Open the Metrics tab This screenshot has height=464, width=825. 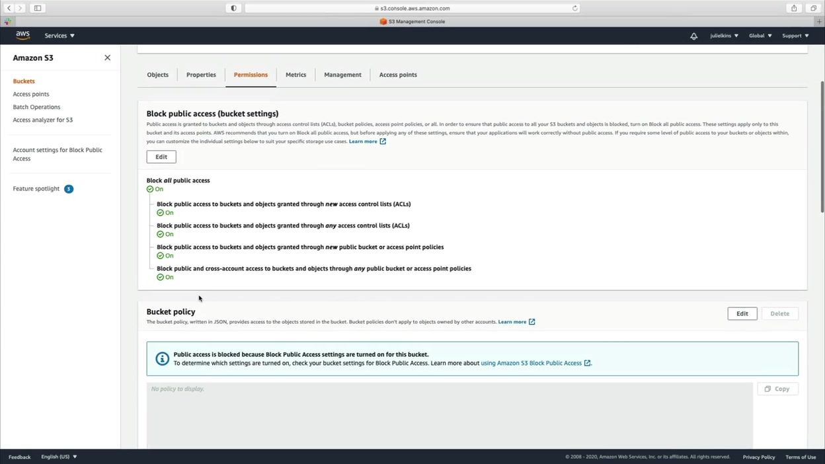pos(295,75)
